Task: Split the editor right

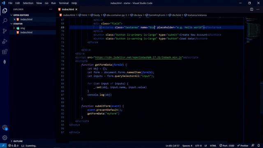Action: pos(251,9)
